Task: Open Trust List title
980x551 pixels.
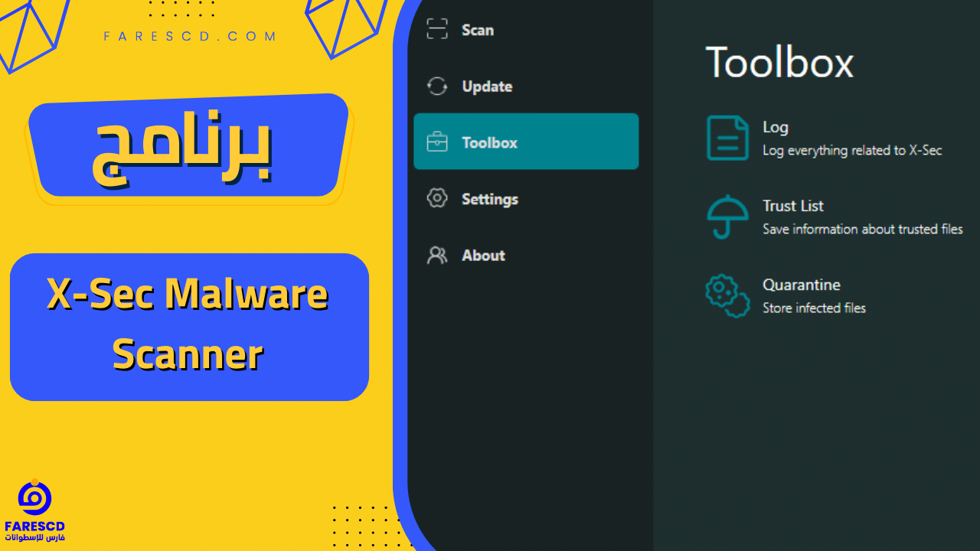Action: pos(793,206)
